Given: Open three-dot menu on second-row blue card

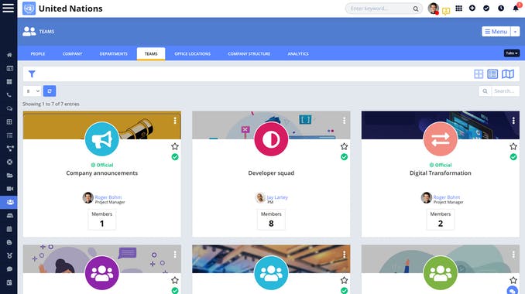Looking at the screenshot, I should pyautogui.click(x=344, y=255).
